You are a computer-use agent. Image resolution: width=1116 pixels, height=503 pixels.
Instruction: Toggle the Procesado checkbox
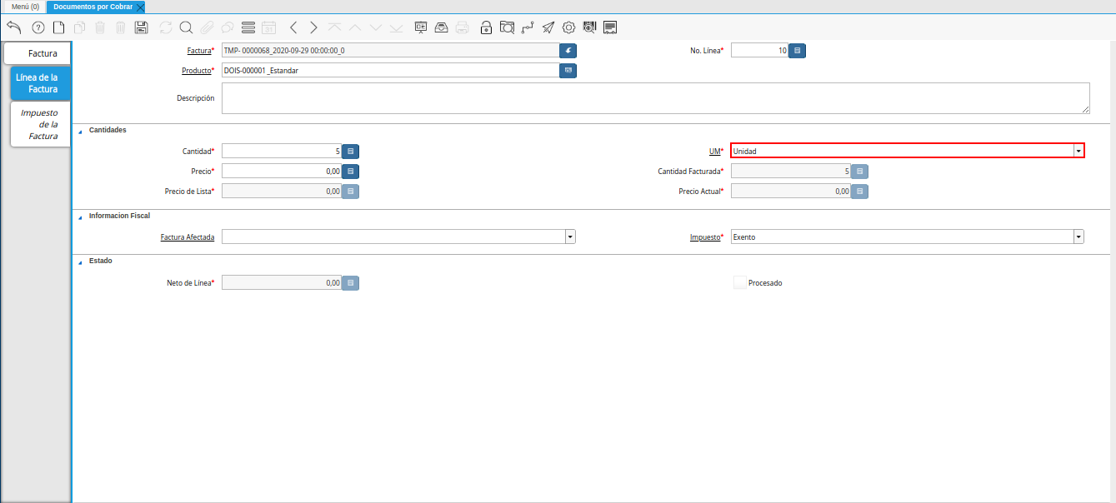(x=740, y=282)
